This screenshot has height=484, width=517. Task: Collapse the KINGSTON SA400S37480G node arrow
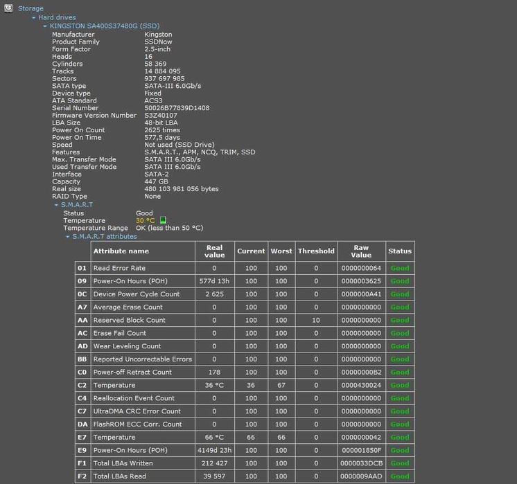[45, 26]
